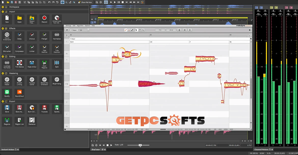Click the Show Me How button
Screen dimensions: 298x155
(85, 2)
